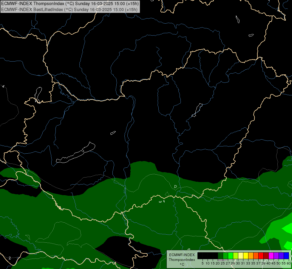Click the pale yellow 30–31 legend swatch

click(241, 256)
